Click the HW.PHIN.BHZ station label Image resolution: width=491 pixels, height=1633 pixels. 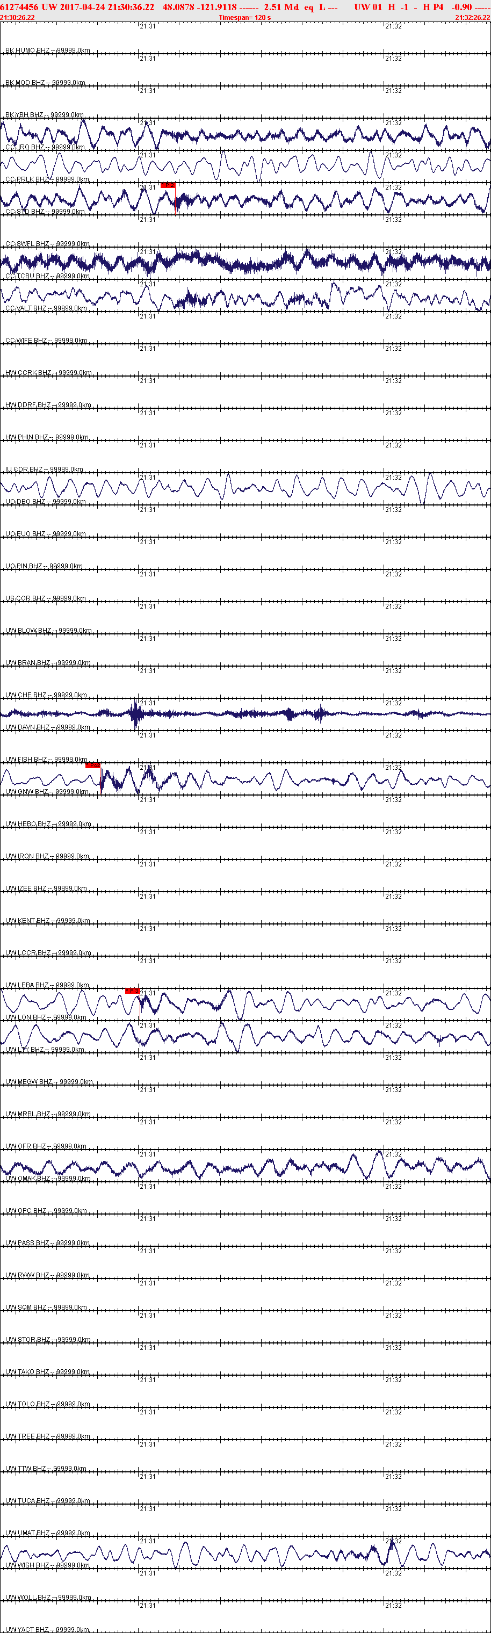pyautogui.click(x=47, y=437)
